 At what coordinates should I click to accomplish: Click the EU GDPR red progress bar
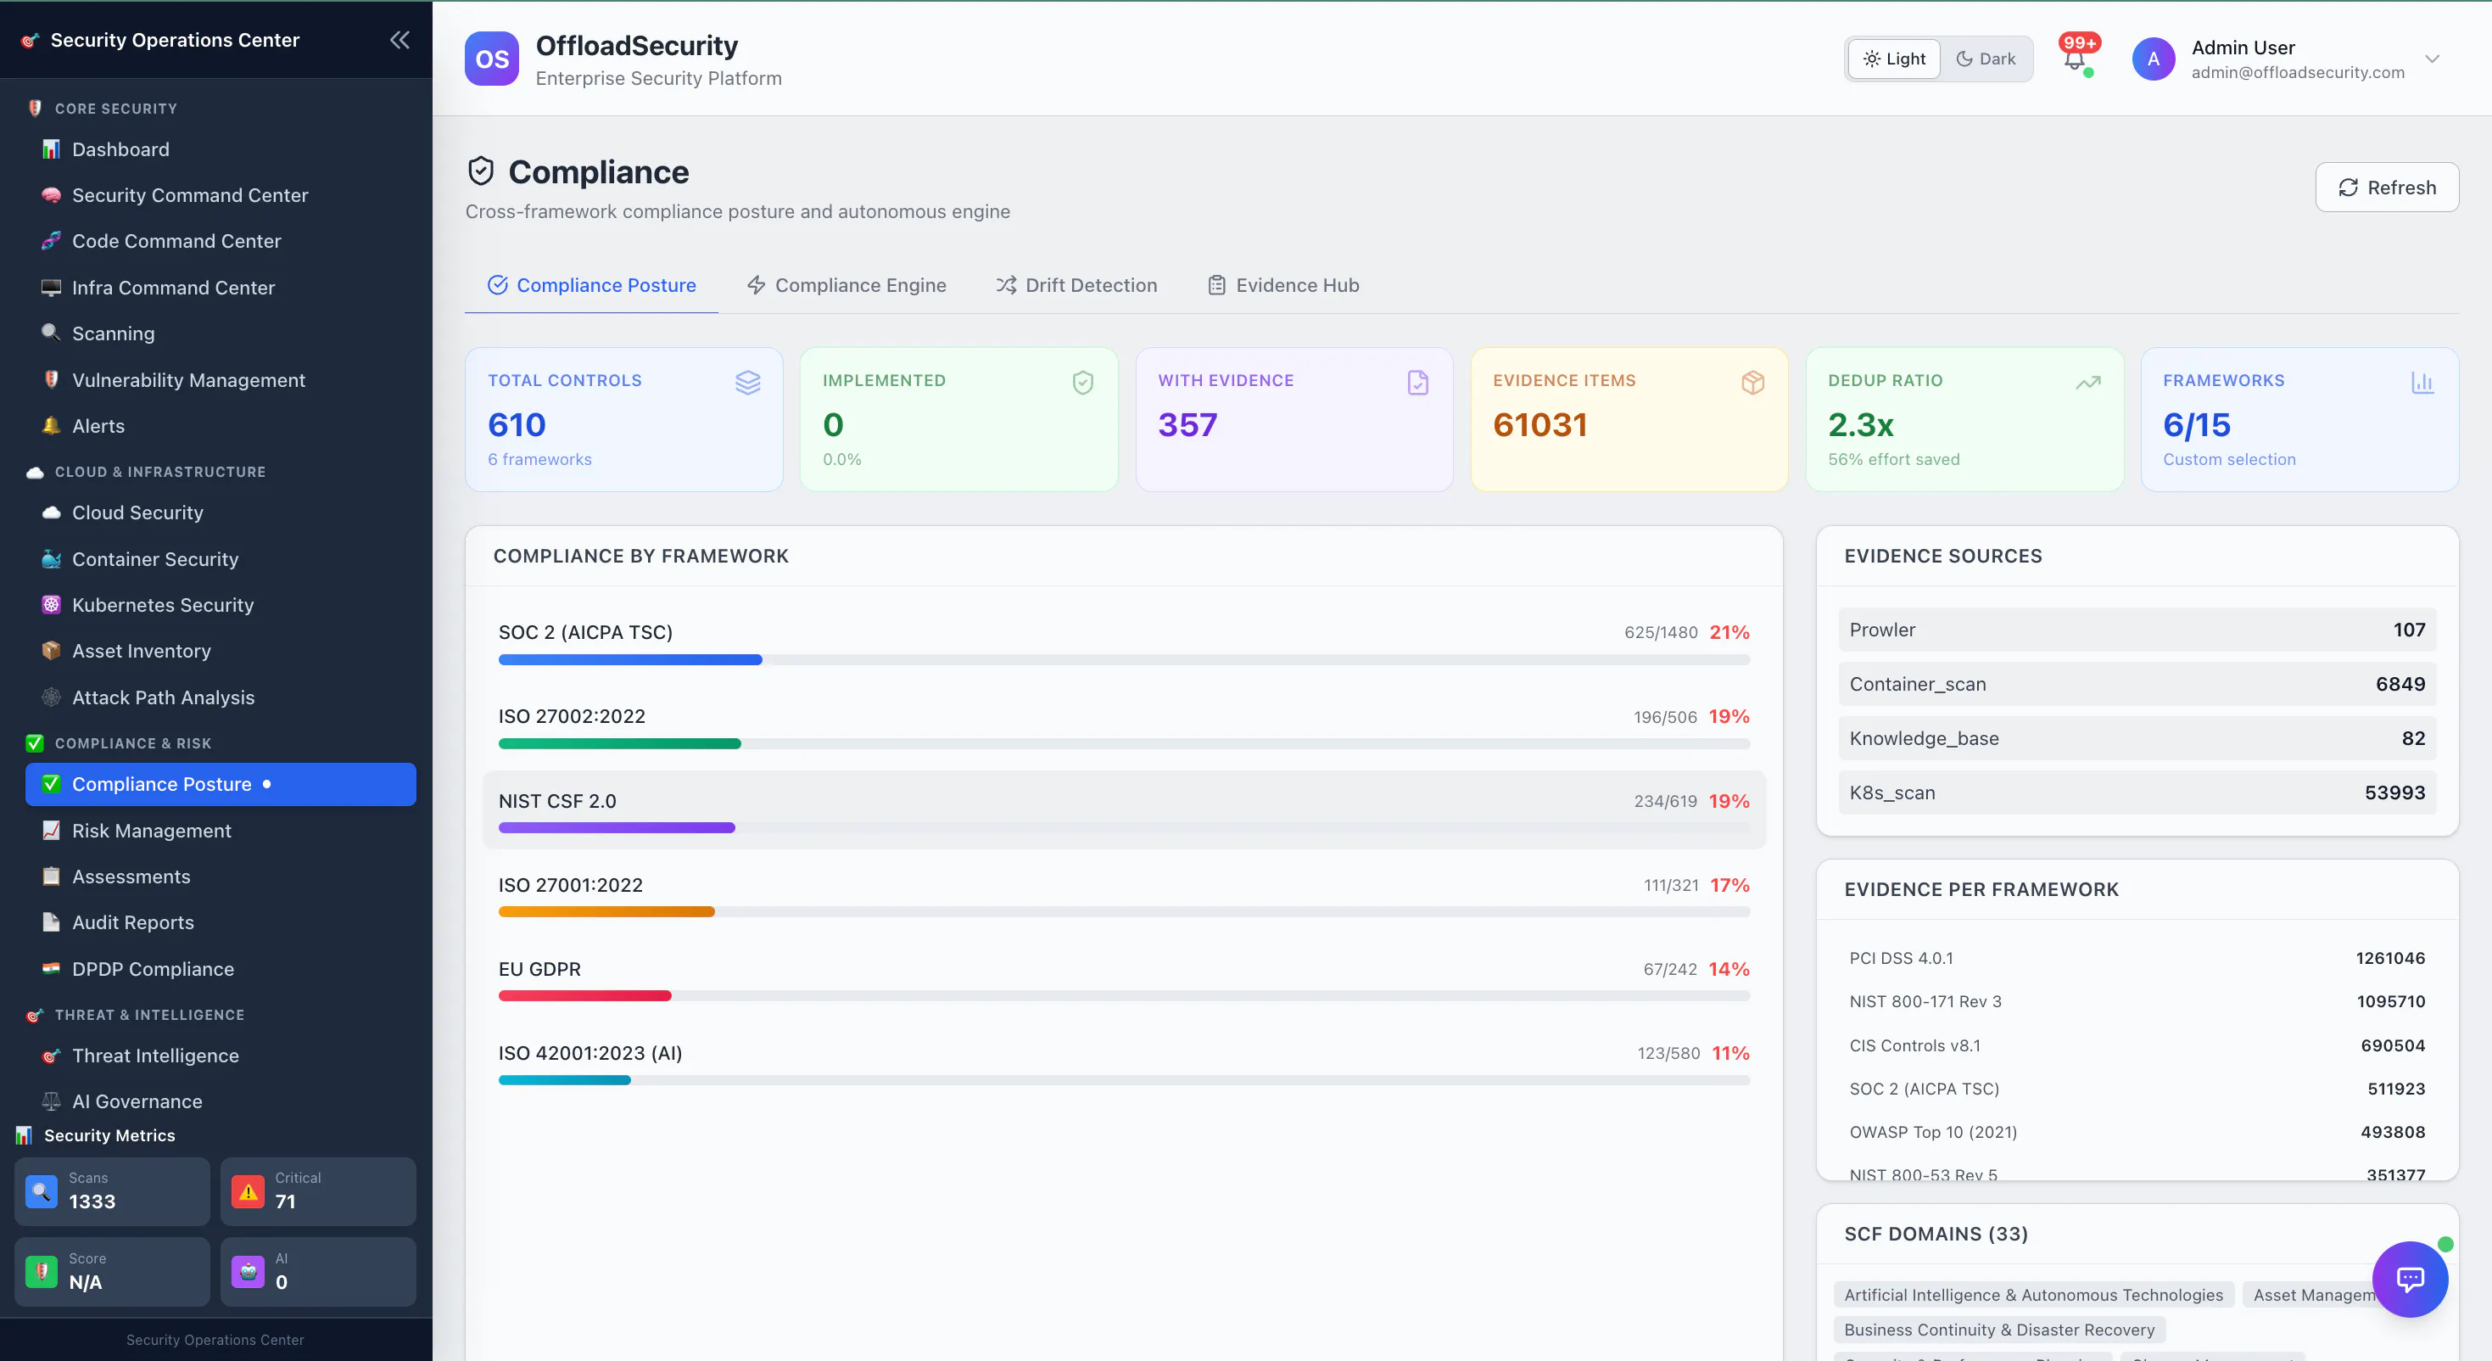pos(584,996)
